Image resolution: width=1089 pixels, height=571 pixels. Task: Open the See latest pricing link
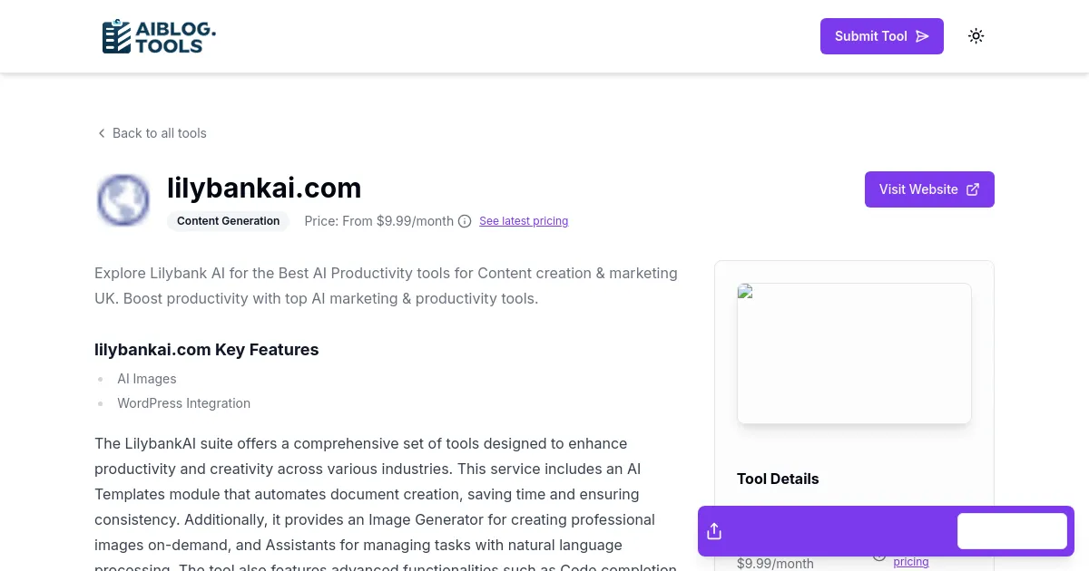click(524, 221)
